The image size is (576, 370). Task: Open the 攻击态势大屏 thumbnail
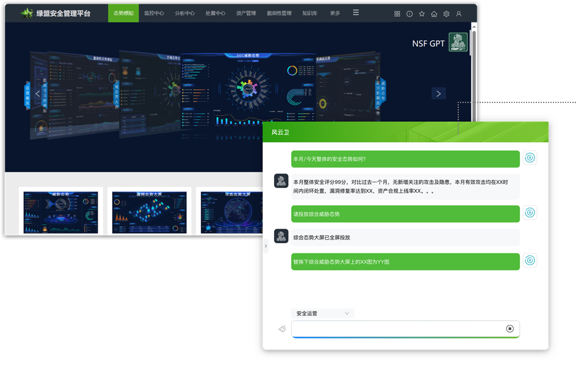tap(232, 212)
